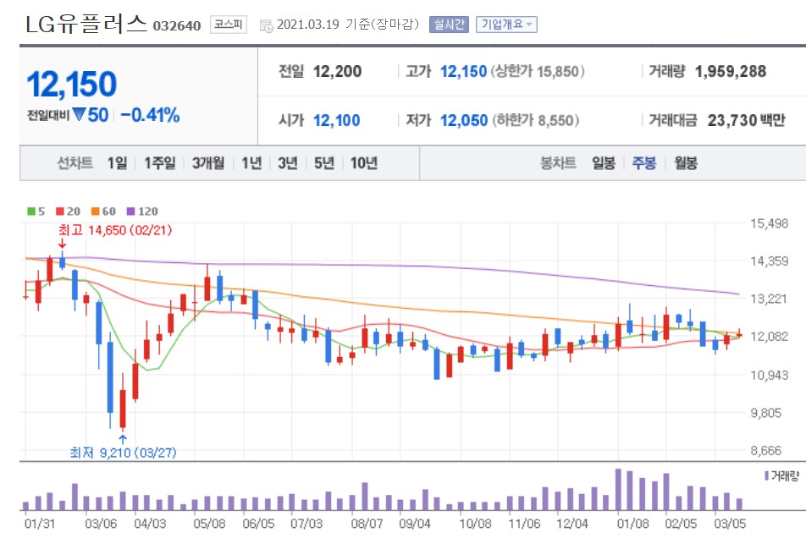Click the 08/07 date axis label
The height and width of the screenshot is (544, 806).
(367, 524)
